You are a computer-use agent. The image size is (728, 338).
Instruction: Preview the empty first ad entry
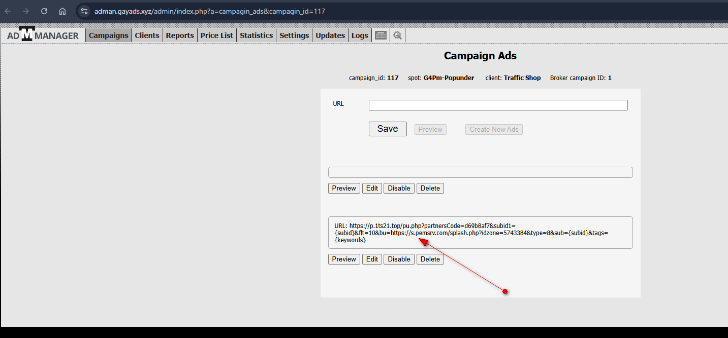[344, 188]
